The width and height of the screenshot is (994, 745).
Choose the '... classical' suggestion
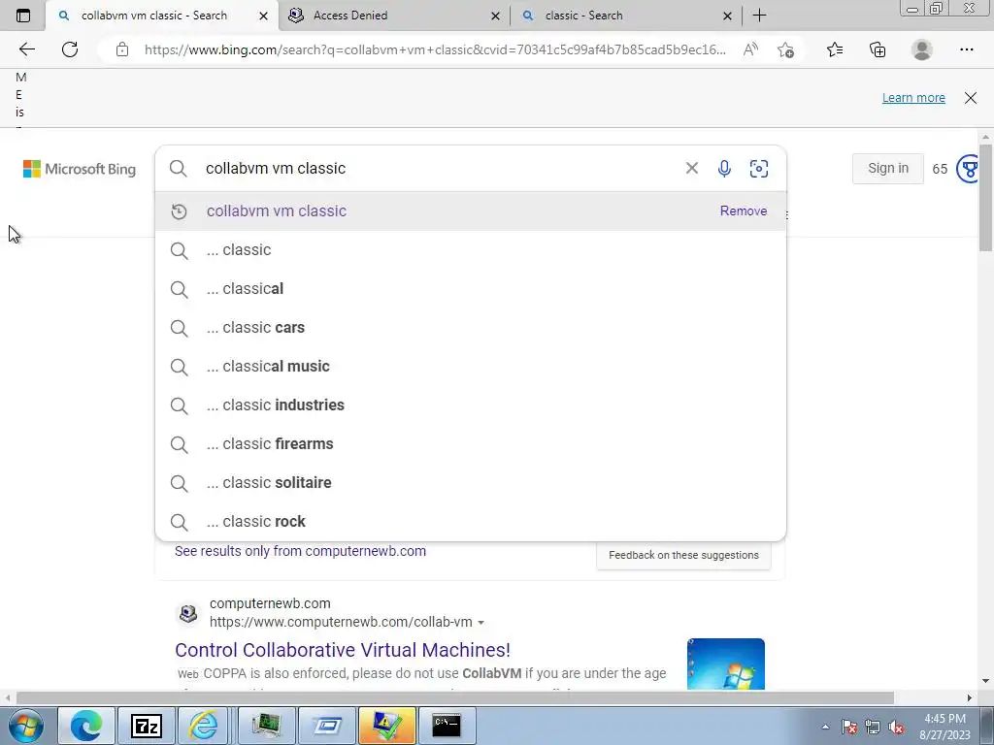471,289
